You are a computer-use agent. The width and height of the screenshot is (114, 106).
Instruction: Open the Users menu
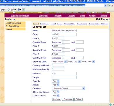[82, 16]
